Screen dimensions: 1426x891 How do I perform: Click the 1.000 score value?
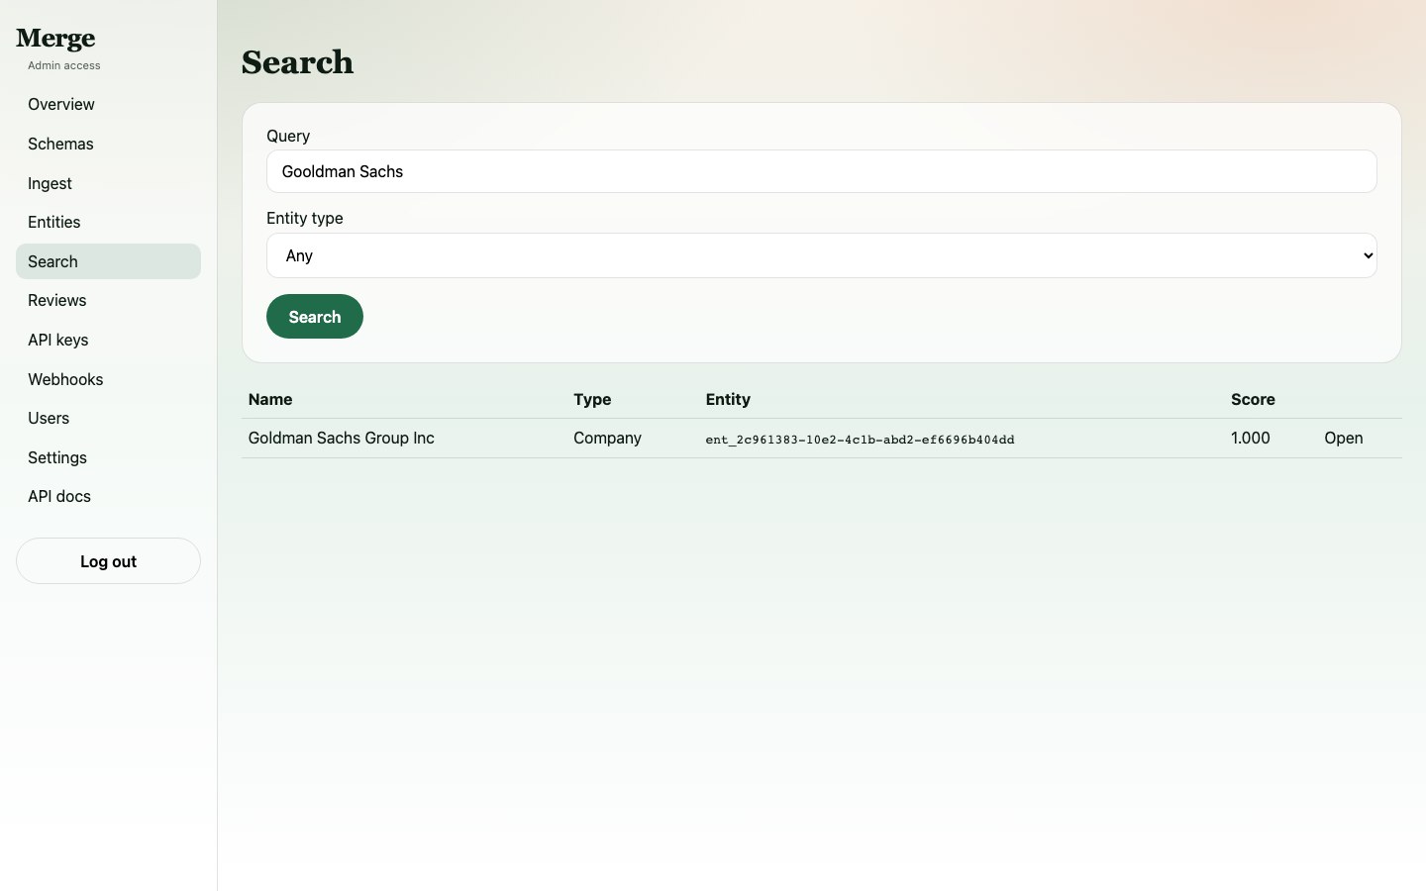click(x=1250, y=438)
